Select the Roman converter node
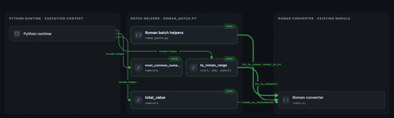 point(331,100)
